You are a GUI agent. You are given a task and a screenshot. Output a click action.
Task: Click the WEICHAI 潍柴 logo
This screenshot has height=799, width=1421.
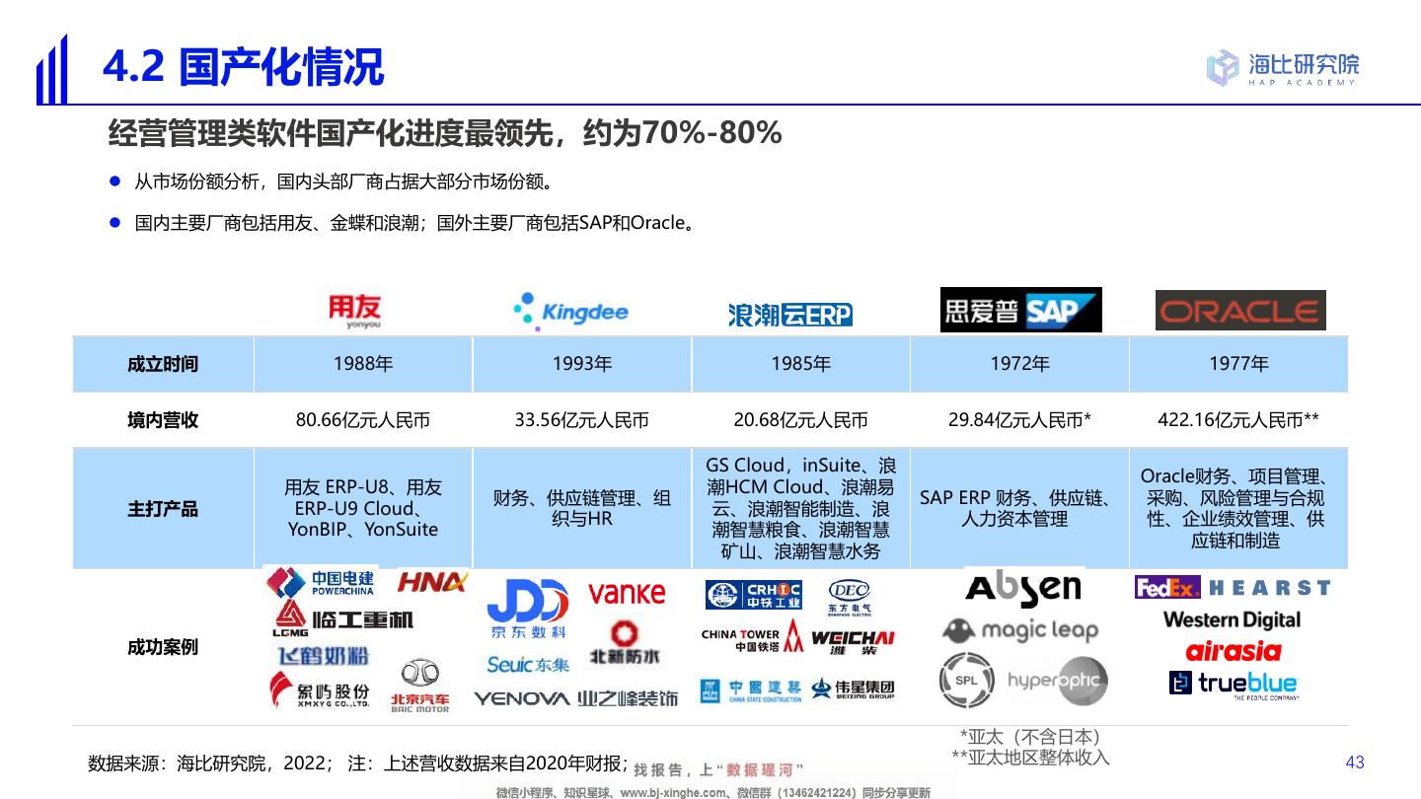853,642
